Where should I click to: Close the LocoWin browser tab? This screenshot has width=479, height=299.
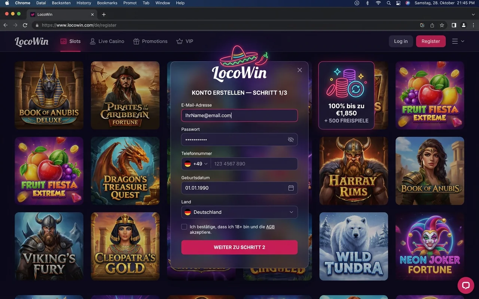92,15
